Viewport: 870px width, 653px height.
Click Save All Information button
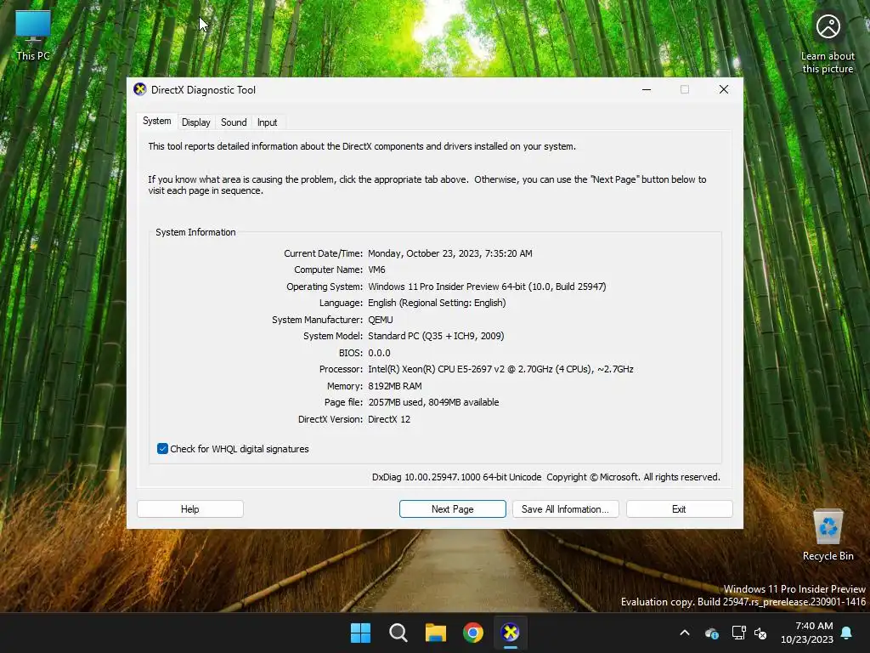coord(565,509)
